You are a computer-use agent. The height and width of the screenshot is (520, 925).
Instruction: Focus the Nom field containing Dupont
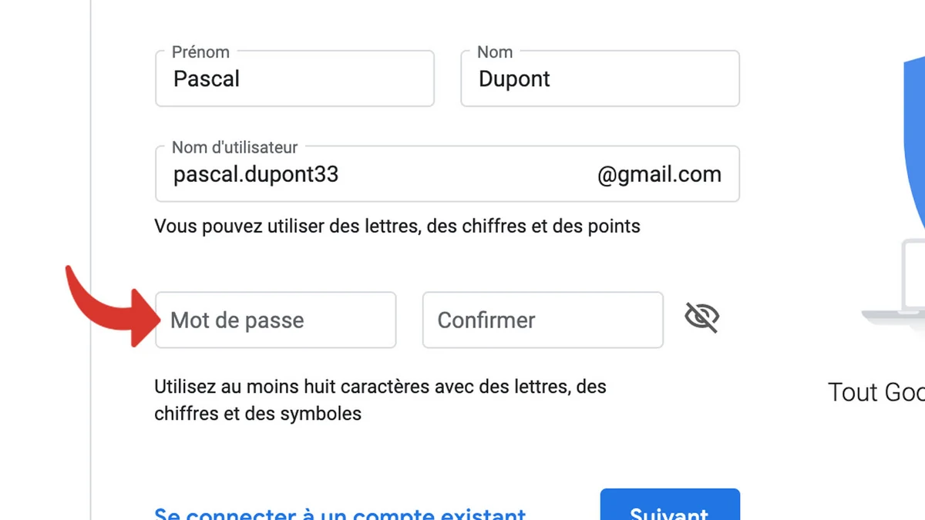[600, 79]
